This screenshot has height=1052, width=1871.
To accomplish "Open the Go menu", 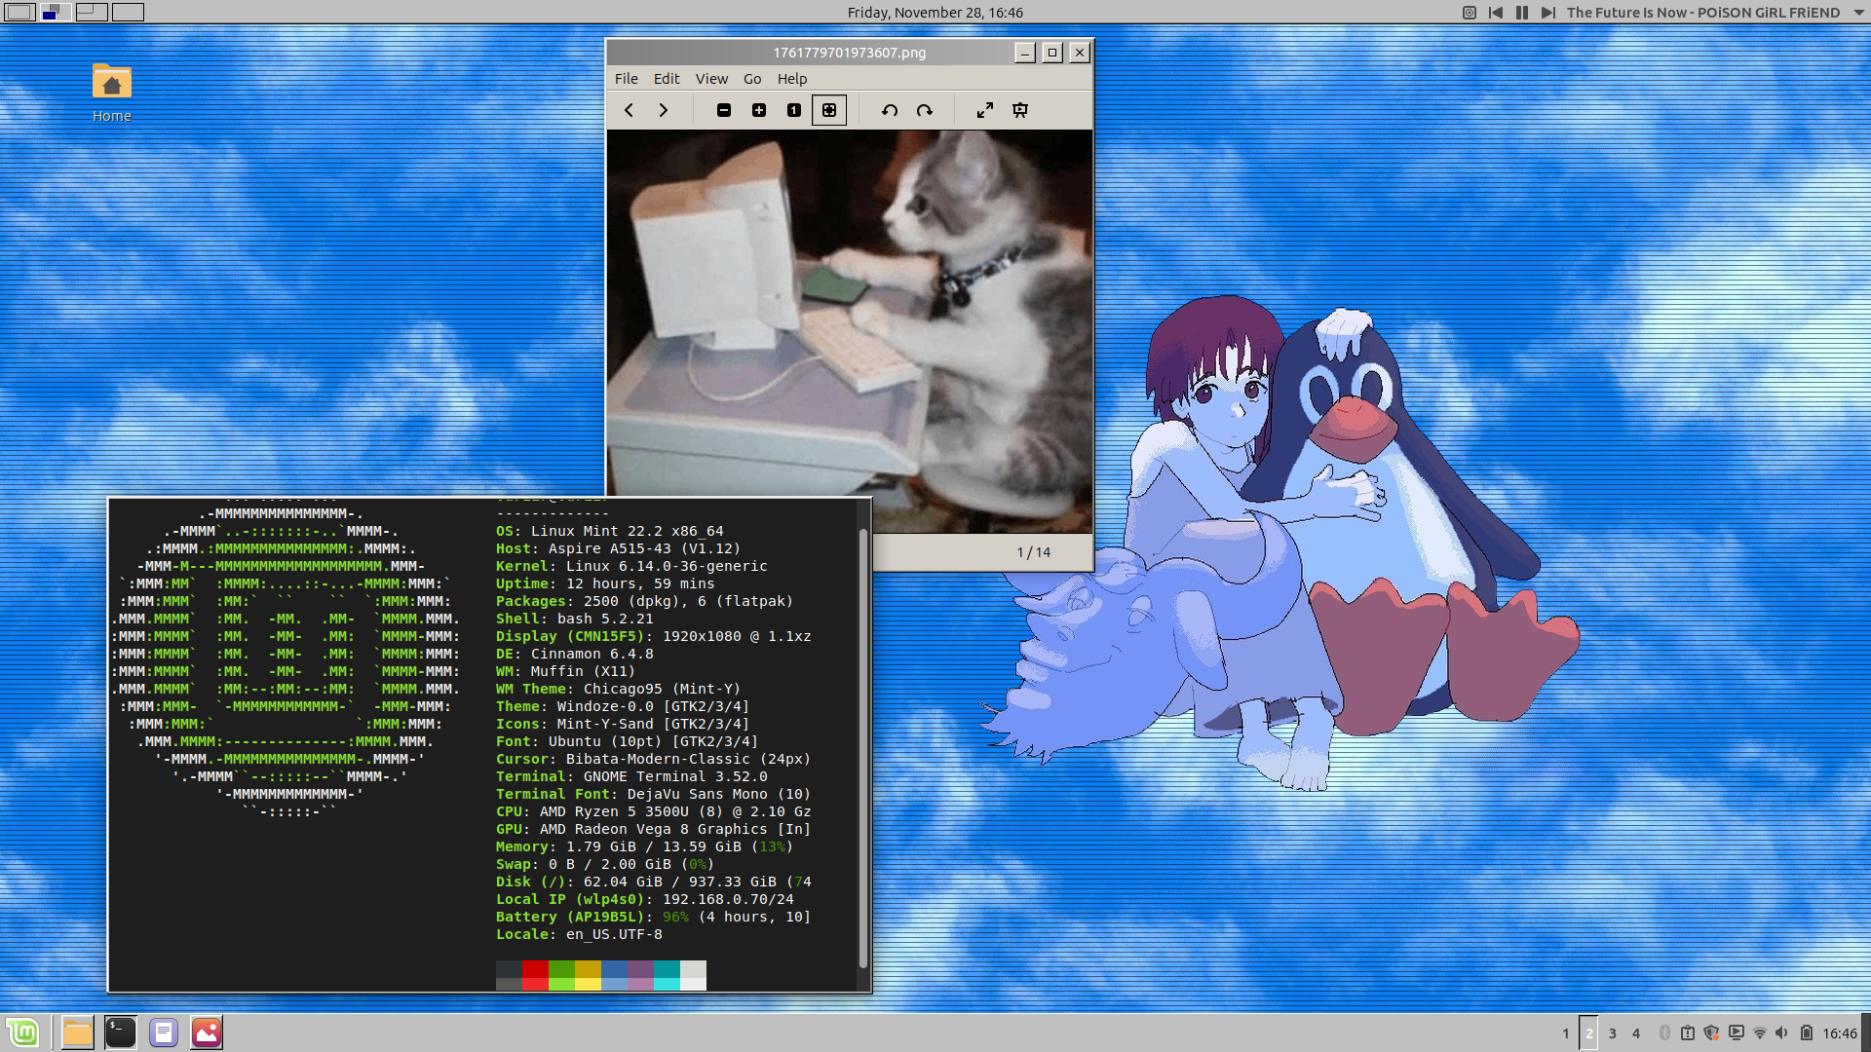I will pyautogui.click(x=752, y=79).
